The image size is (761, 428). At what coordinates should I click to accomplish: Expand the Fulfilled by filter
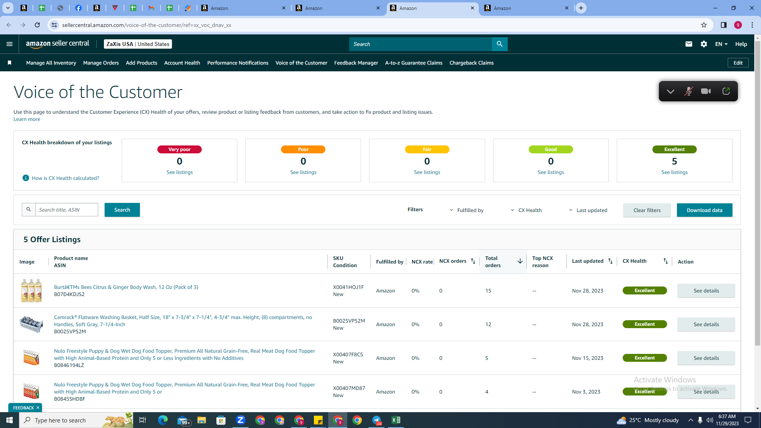467,210
